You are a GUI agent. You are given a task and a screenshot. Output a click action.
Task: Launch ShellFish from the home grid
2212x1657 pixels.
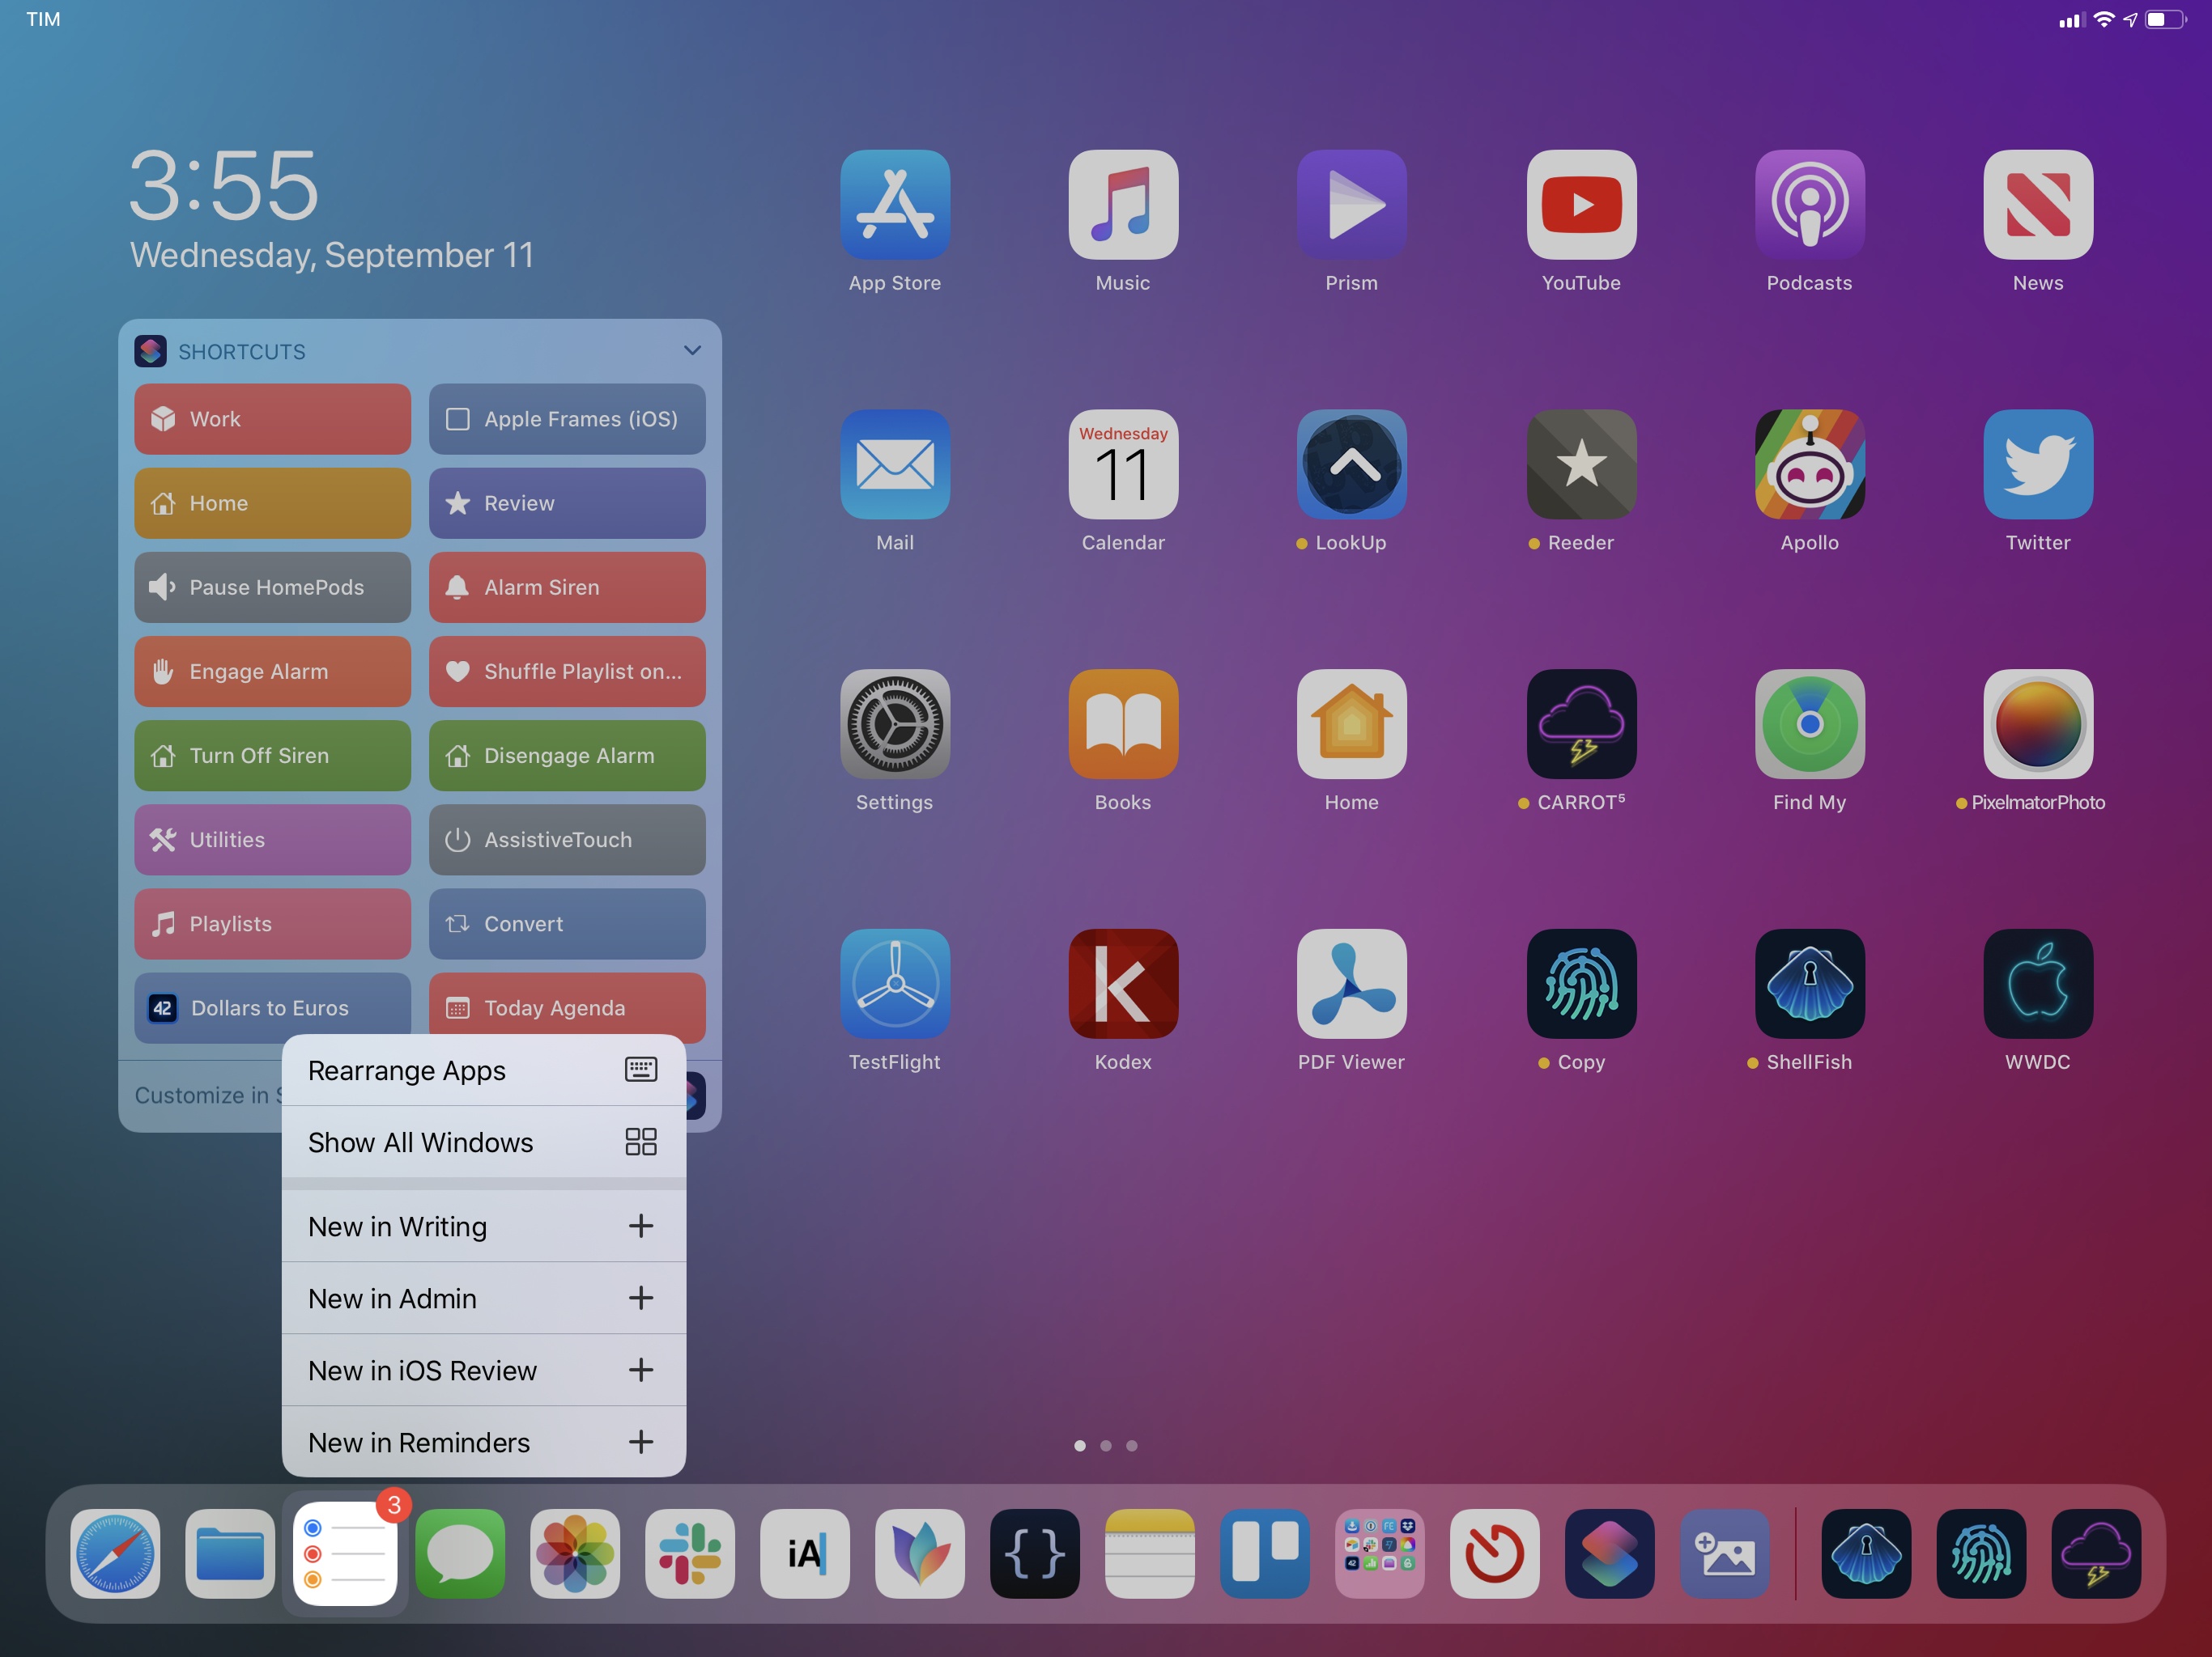(x=1810, y=985)
